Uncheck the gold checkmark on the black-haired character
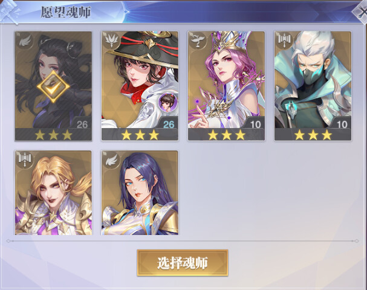The width and height of the screenshot is (367, 290). 53,87
